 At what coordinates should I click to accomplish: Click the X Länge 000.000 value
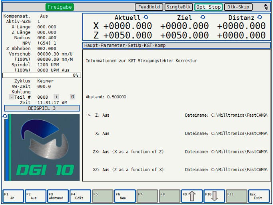coord(47,27)
